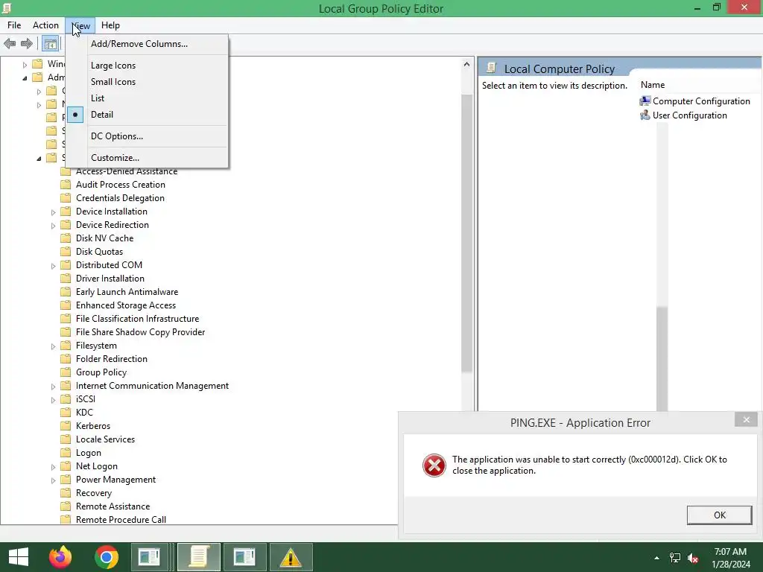Open Firefox from the taskbar
This screenshot has width=763, height=572.
pyautogui.click(x=60, y=557)
